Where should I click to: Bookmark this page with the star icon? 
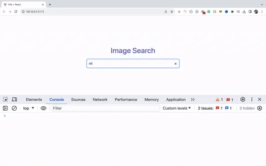tap(172, 12)
